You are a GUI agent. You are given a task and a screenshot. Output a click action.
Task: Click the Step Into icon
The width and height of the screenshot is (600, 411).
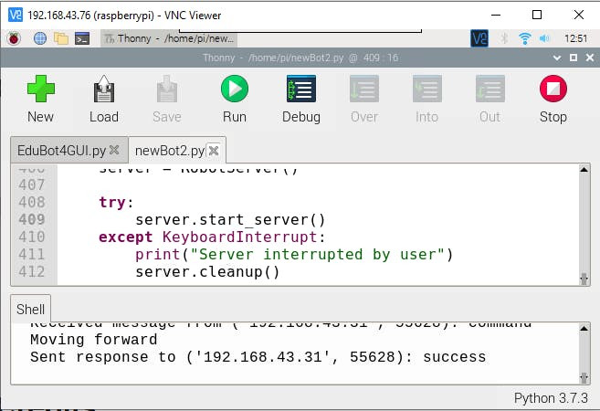pyautogui.click(x=427, y=89)
